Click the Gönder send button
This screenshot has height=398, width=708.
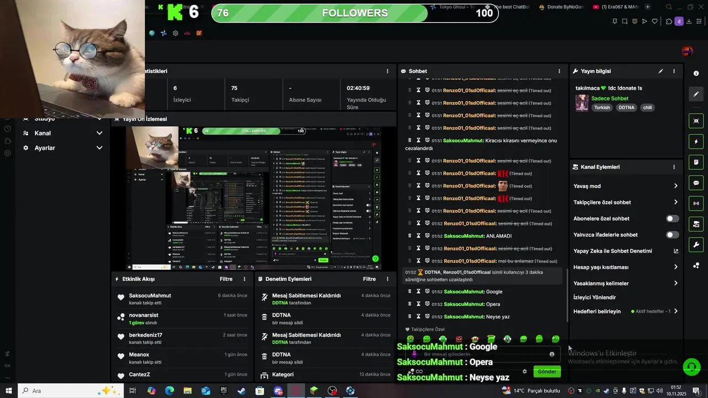coord(547,371)
